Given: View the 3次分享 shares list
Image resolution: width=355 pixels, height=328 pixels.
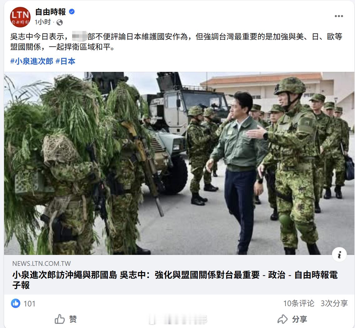Looking at the screenshot, I should click(x=334, y=303).
